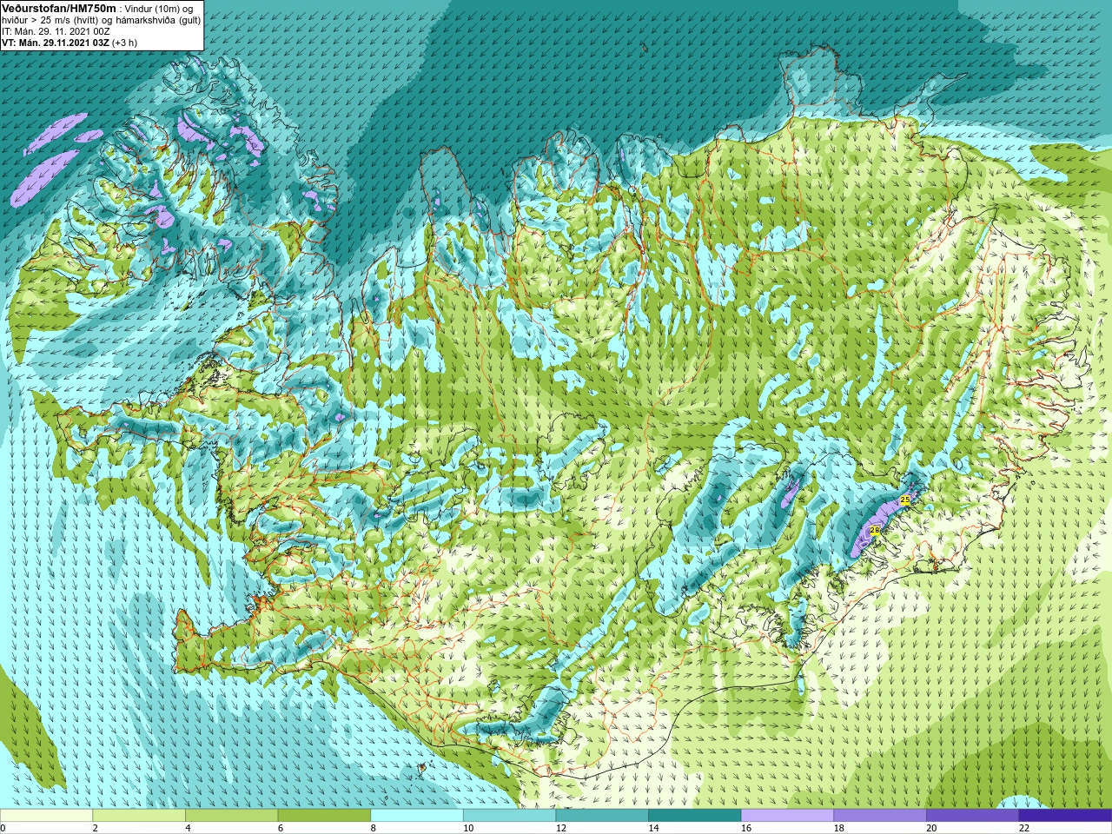Click the '20' tick label on the color scale

pyautogui.click(x=931, y=828)
